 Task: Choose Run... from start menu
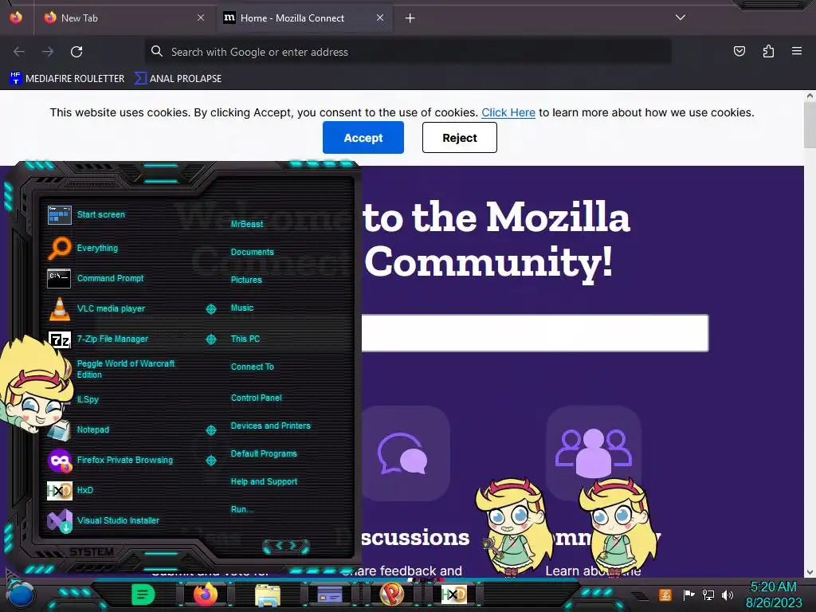[x=241, y=509]
